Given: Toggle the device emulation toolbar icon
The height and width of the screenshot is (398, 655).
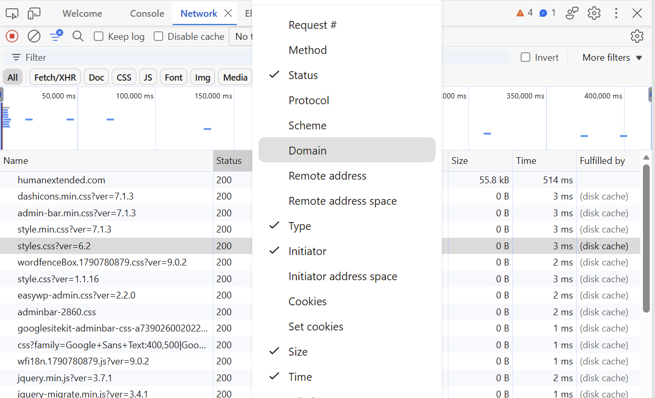Looking at the screenshot, I should (x=34, y=14).
